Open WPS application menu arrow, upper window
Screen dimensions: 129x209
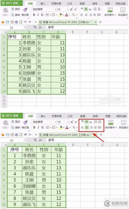[21, 3]
